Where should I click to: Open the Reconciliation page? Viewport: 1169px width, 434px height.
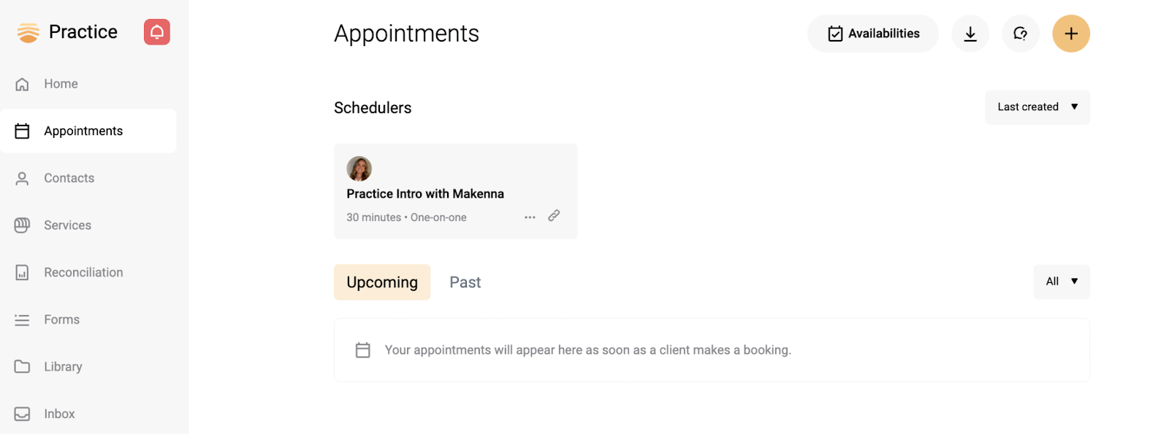(x=88, y=273)
